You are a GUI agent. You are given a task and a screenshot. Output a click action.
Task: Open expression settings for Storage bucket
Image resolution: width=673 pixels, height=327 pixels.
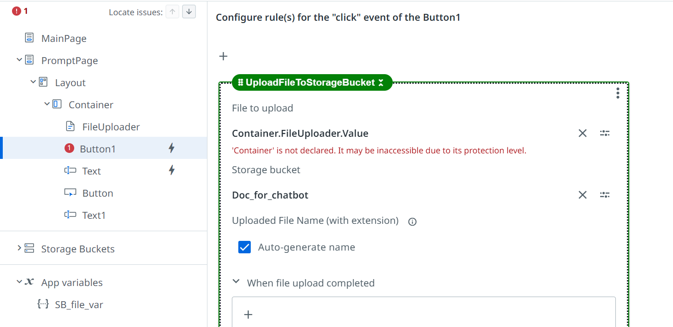605,195
